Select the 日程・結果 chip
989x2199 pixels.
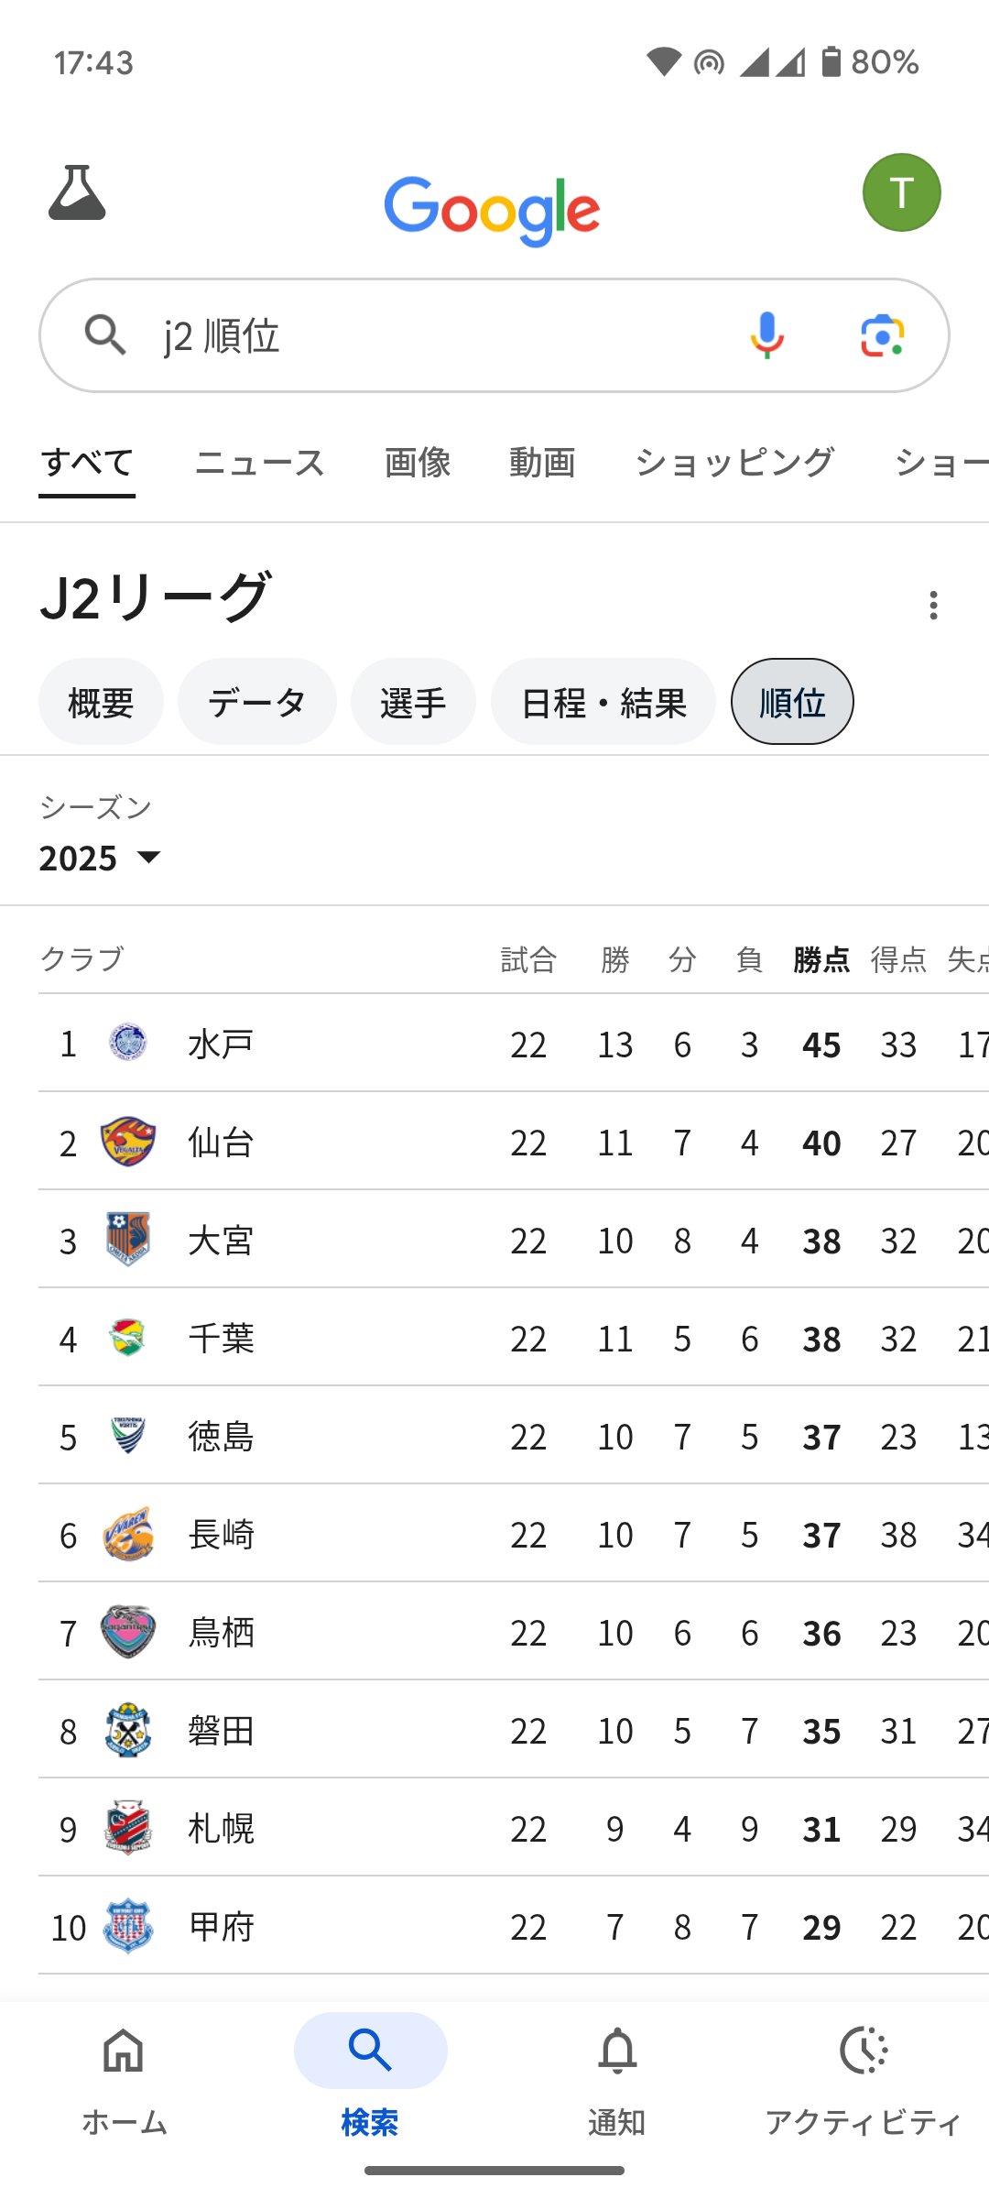[603, 702]
